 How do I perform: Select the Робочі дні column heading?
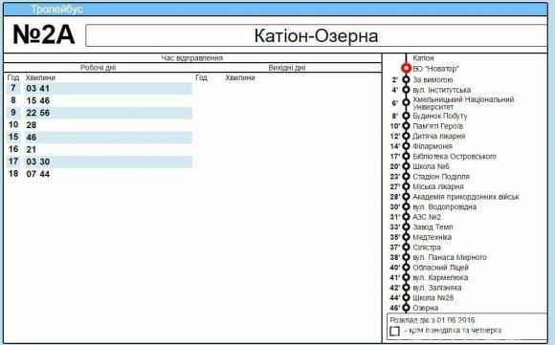click(98, 68)
